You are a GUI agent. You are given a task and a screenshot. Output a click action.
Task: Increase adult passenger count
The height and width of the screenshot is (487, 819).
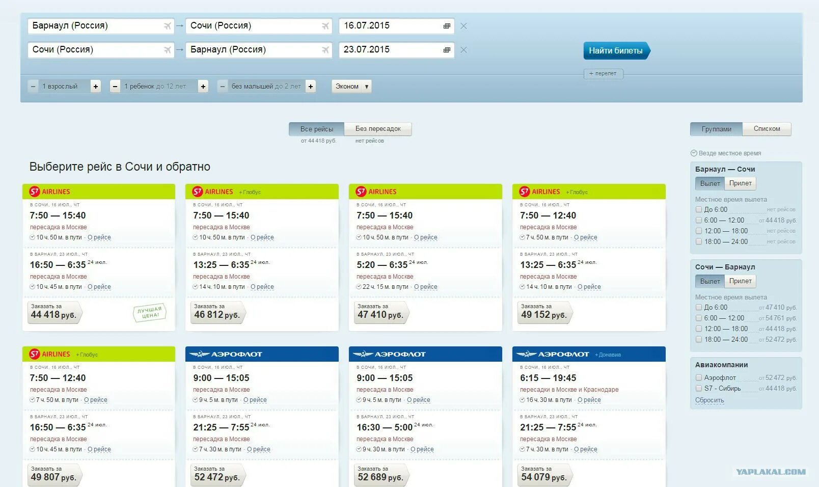coord(96,87)
